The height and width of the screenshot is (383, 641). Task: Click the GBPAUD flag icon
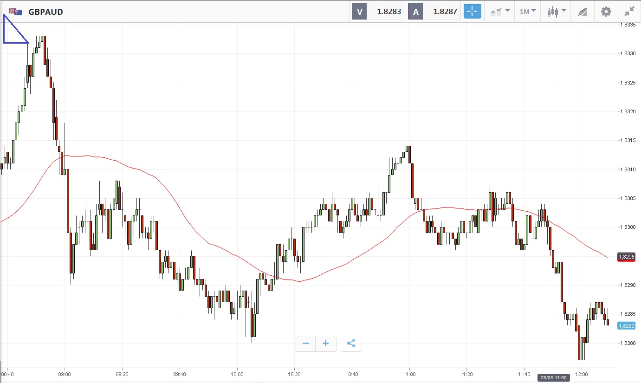pyautogui.click(x=15, y=12)
